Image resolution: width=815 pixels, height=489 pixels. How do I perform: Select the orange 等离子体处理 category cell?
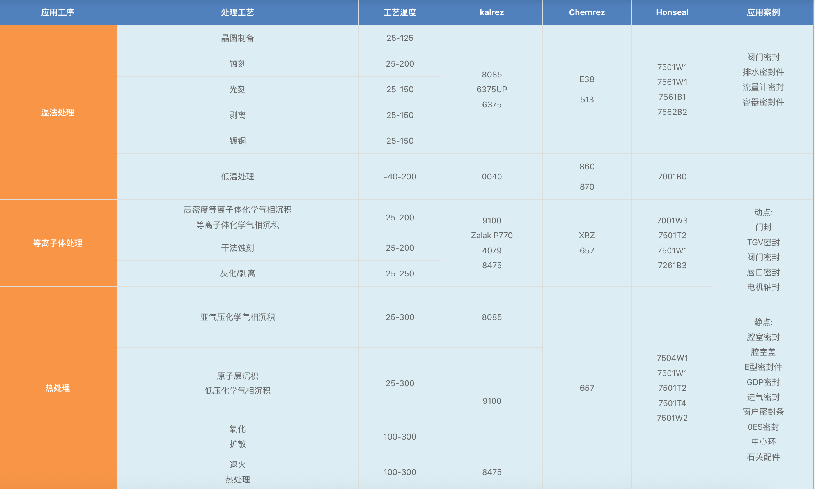click(x=58, y=243)
